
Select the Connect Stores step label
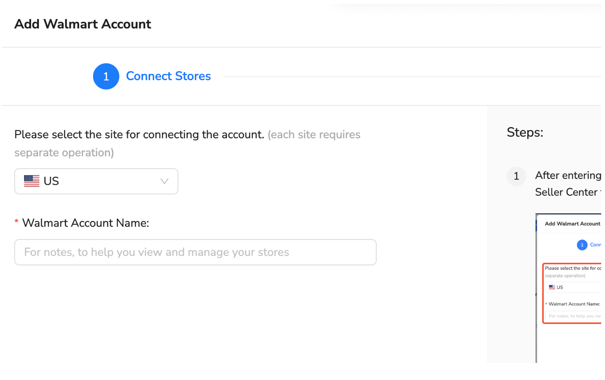[x=168, y=76]
